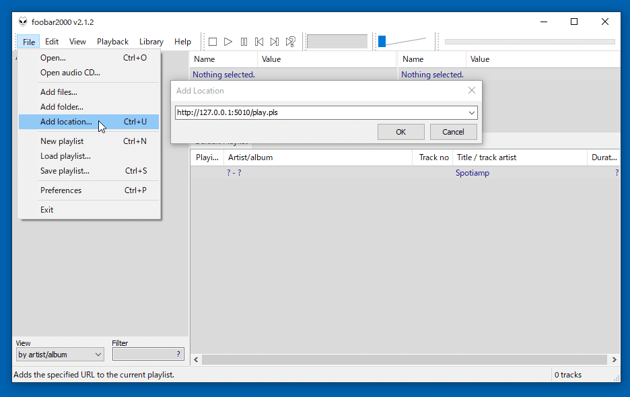The height and width of the screenshot is (397, 630).
Task: Click the Filter help question mark
Action: click(x=178, y=354)
